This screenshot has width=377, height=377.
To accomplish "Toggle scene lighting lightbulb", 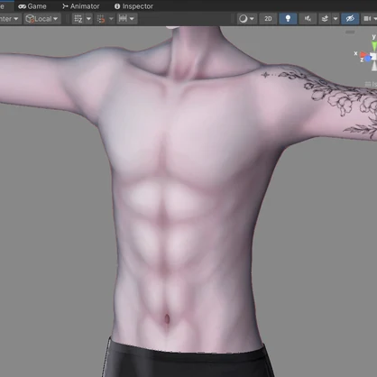I will click(288, 19).
